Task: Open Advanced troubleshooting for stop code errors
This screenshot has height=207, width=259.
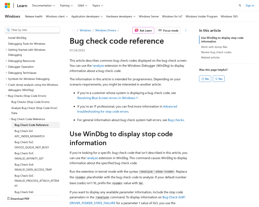Action: click(x=127, y=109)
